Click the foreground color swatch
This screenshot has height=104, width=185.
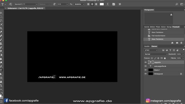pos(1,96)
